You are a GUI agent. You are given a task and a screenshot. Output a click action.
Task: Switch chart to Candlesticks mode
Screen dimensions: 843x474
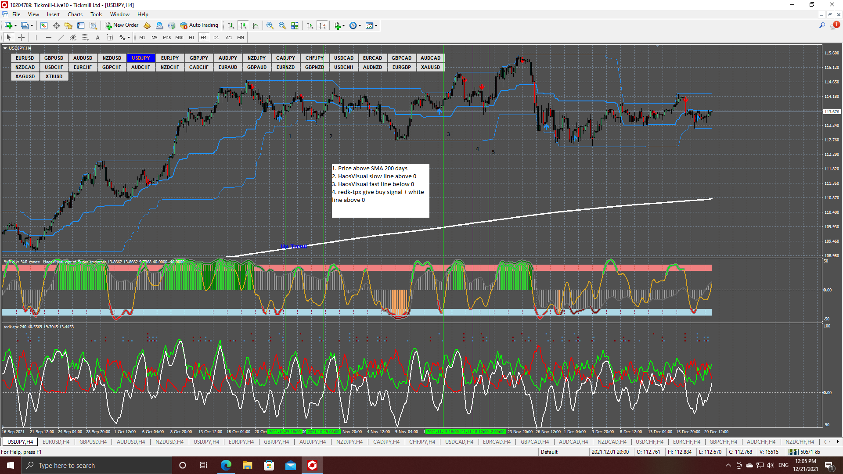243,25
